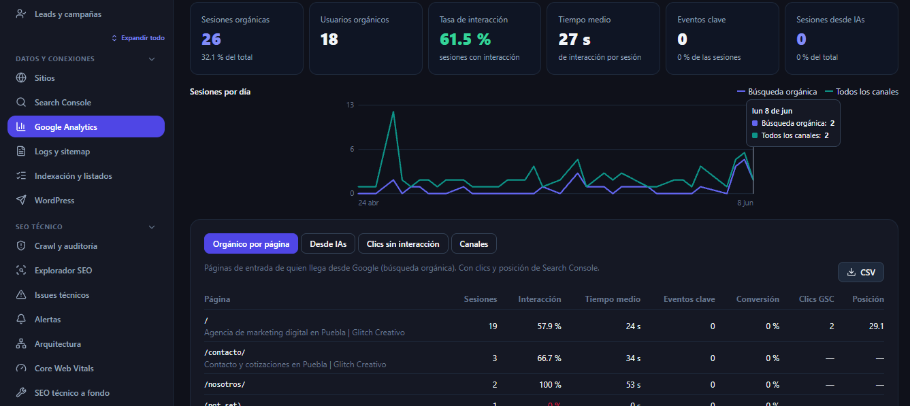Click the shield icon beside Crawl y auditoría
The width and height of the screenshot is (910, 406).
point(21,246)
